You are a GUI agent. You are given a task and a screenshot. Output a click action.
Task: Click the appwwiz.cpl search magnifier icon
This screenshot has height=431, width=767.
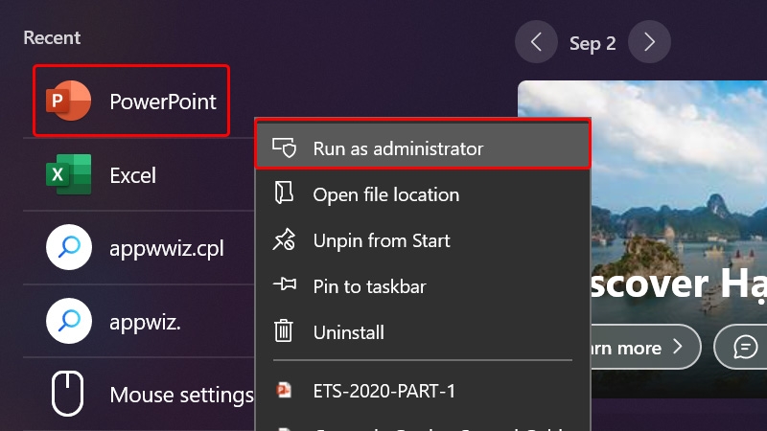click(x=69, y=247)
